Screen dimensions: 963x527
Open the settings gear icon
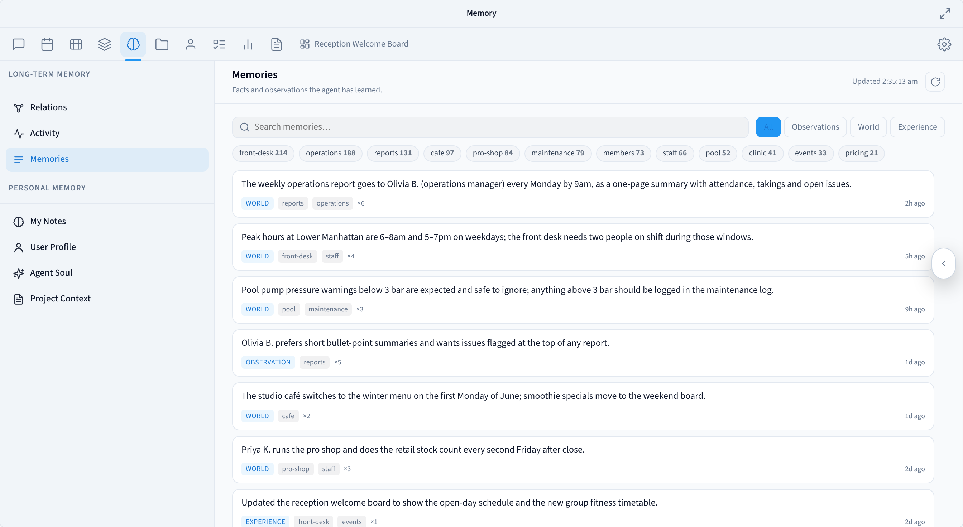coord(944,44)
